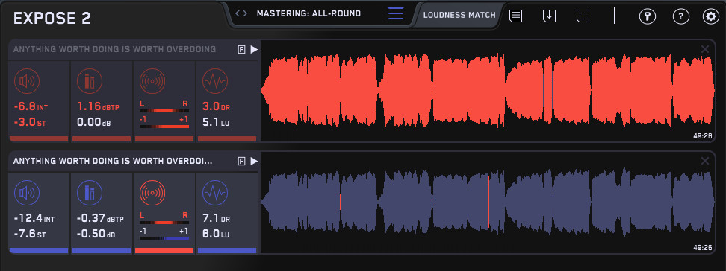Viewport: 726px width, 271px height.
Task: Open the preset list menu icon
Action: tap(396, 13)
